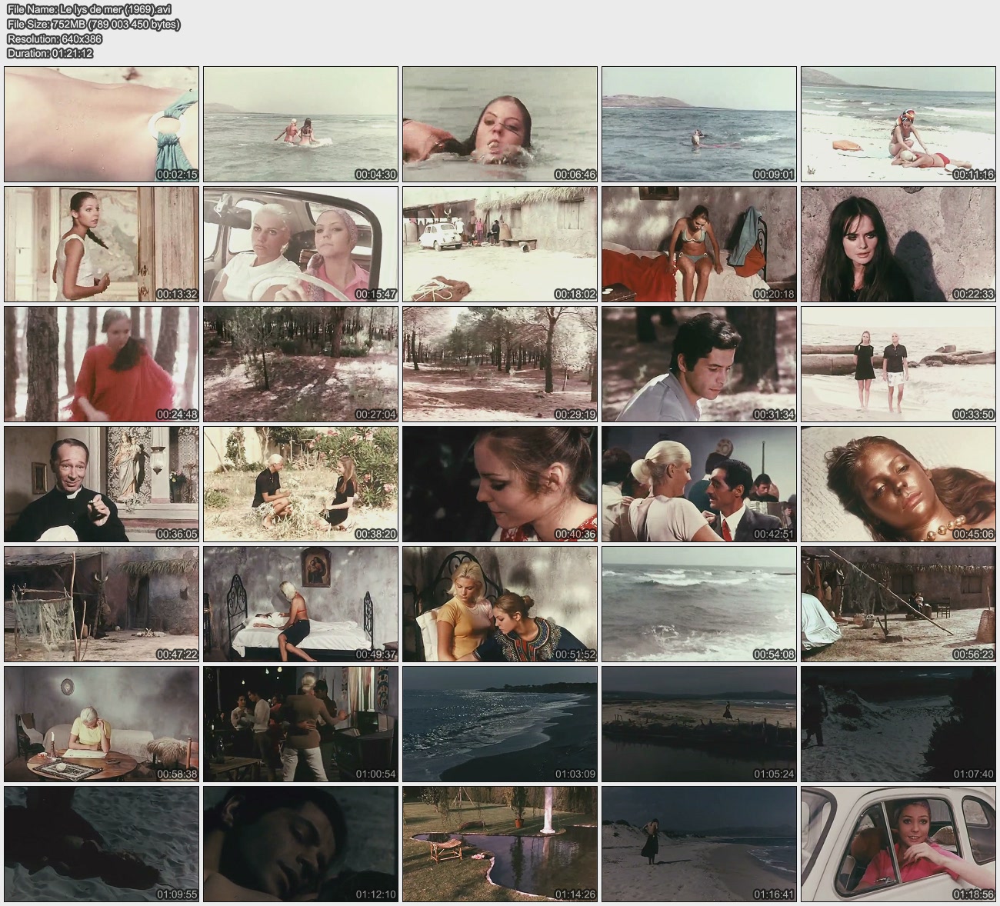
Task: Select the golden face frame at 00:45:06
Action: coord(898,485)
